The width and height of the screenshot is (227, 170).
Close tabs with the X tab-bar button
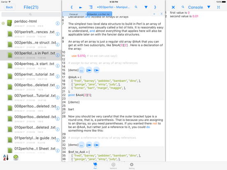pyautogui.click(x=162, y=14)
